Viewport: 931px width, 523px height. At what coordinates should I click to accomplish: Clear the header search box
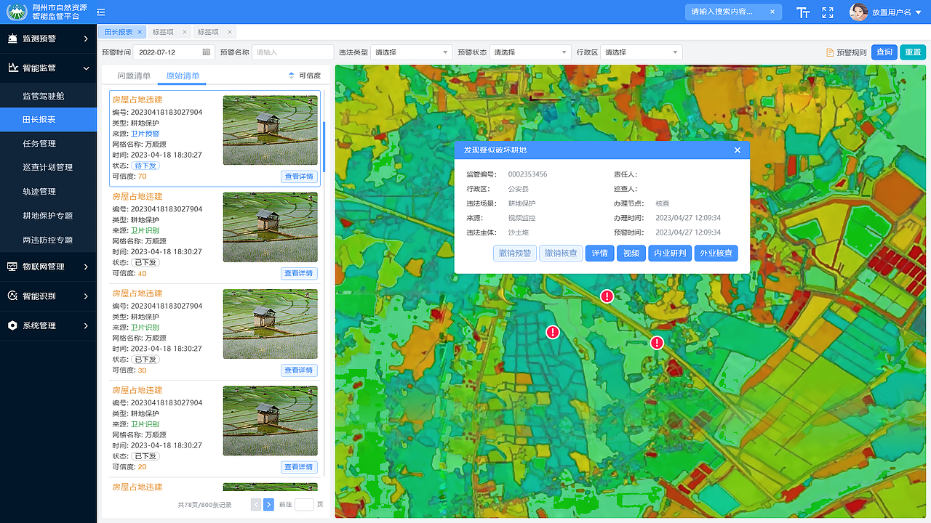pyautogui.click(x=772, y=12)
